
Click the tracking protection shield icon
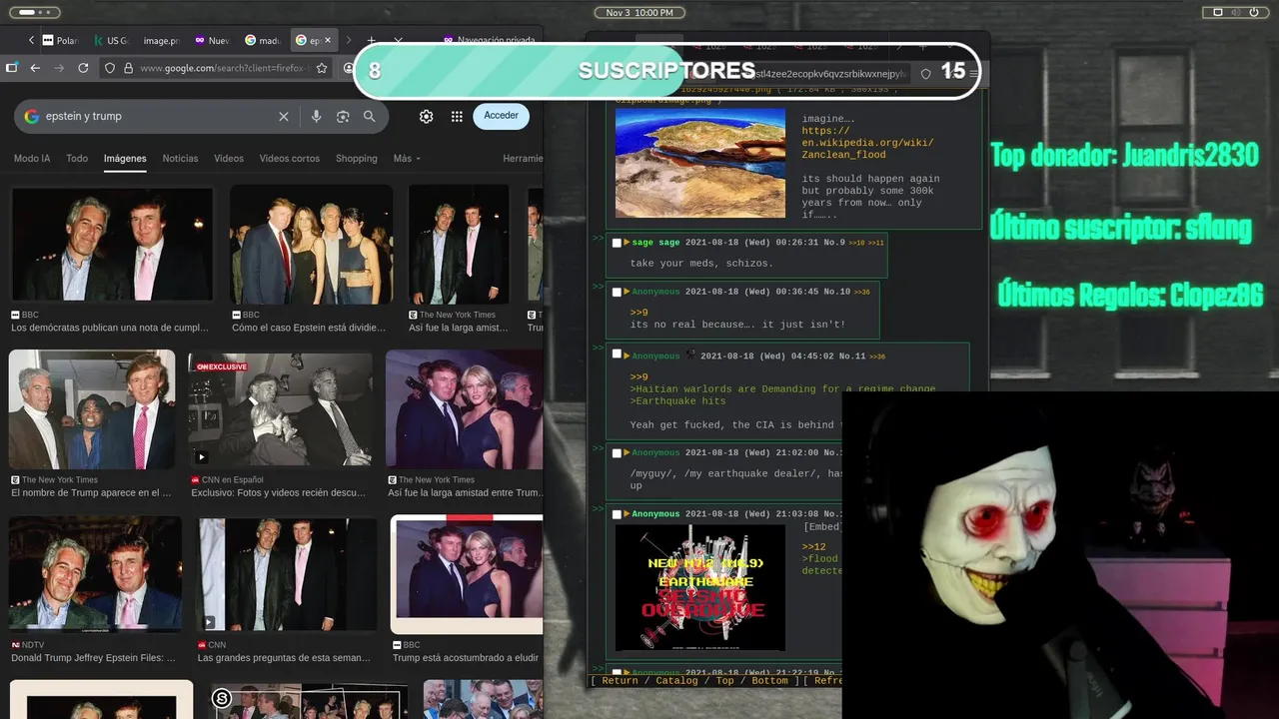point(110,68)
